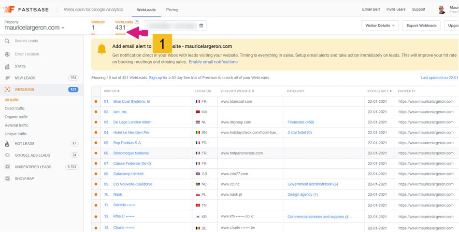Click the New Leads sidebar icon
The image size is (459, 232).
pos(7,78)
